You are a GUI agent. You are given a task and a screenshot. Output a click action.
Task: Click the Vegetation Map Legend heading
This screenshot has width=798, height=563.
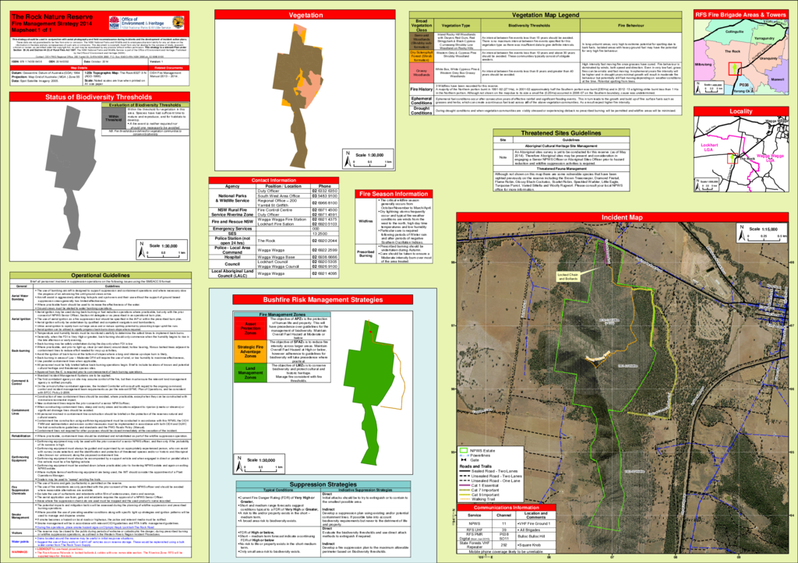[546, 16]
